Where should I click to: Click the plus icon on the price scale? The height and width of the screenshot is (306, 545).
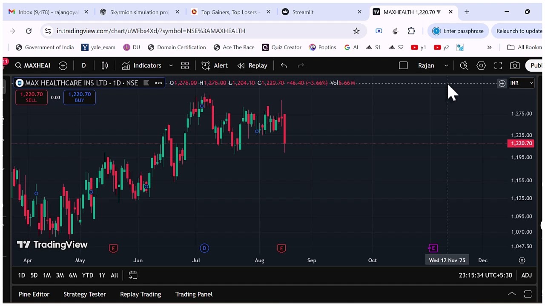coord(502,83)
